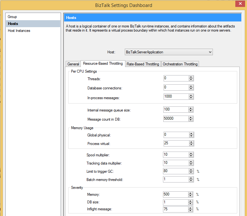This screenshot has width=247, height=216.
Task: Click the Process virtual value field
Action: [176, 143]
